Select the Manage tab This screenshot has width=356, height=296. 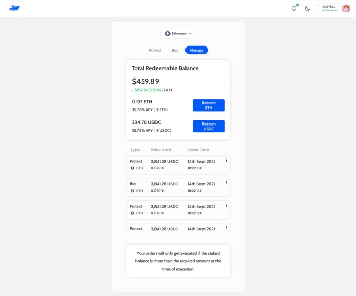pos(196,50)
